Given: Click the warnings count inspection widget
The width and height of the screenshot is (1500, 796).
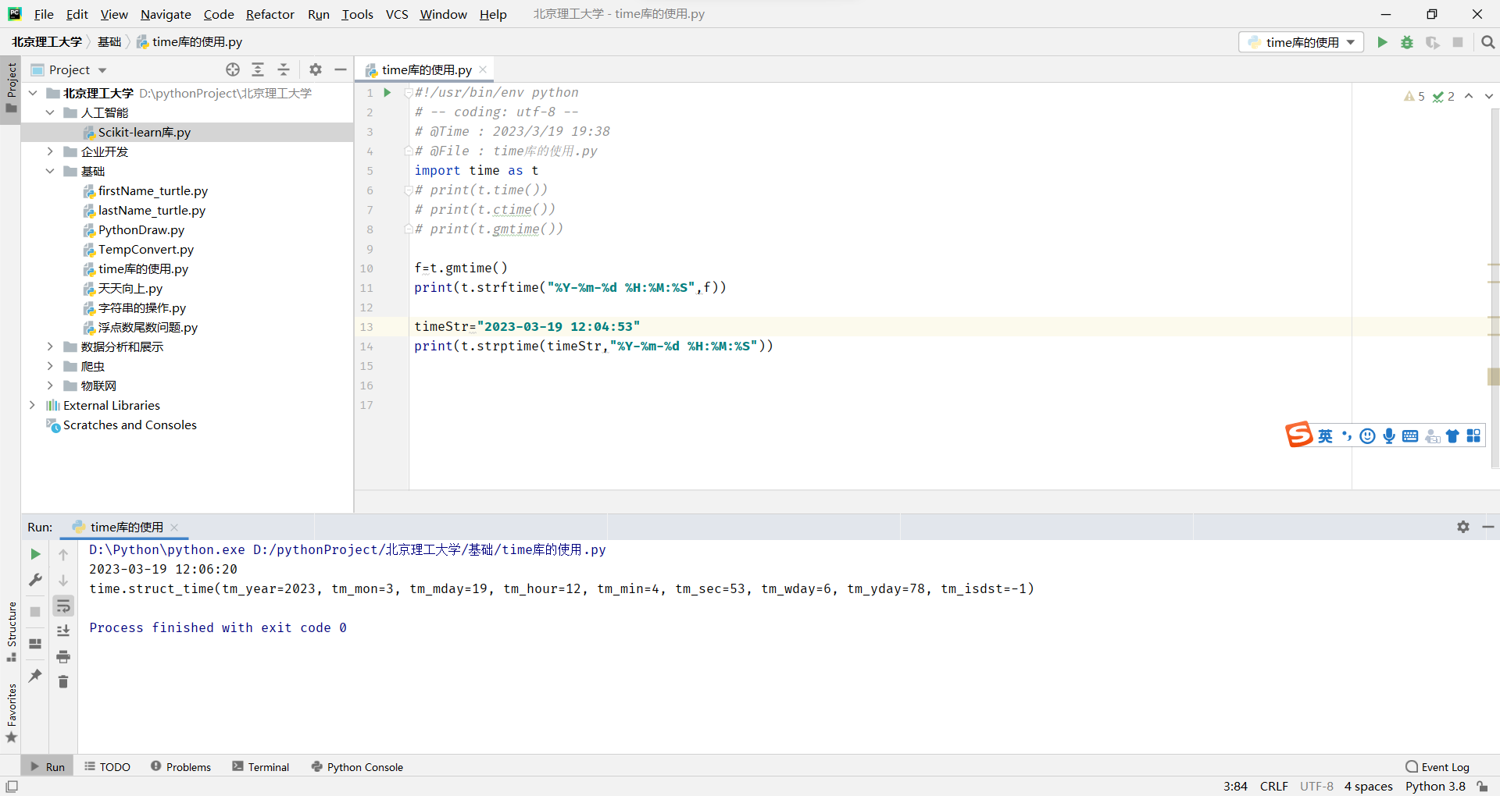Looking at the screenshot, I should (x=1414, y=96).
